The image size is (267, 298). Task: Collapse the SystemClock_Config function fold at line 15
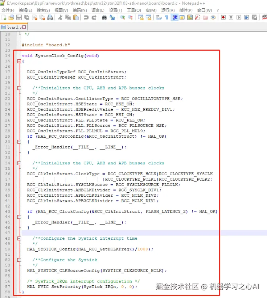(19, 61)
